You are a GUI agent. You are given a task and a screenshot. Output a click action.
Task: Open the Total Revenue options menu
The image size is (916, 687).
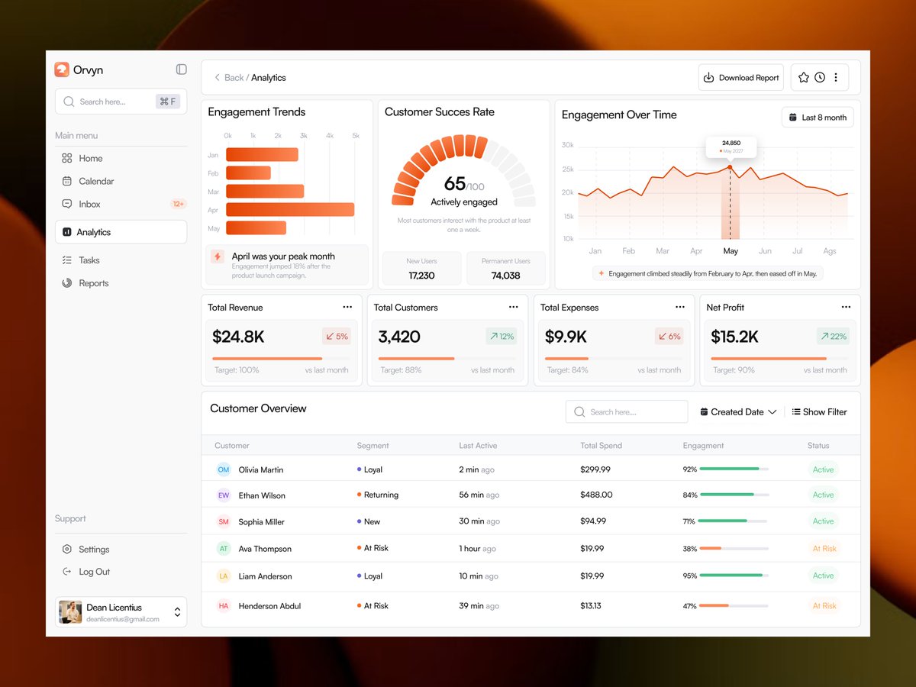(347, 307)
